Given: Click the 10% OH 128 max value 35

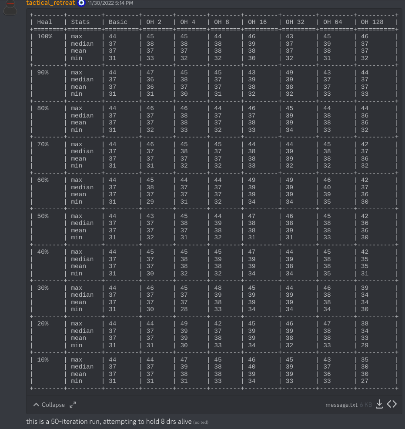Looking at the screenshot, I should 365,359.
